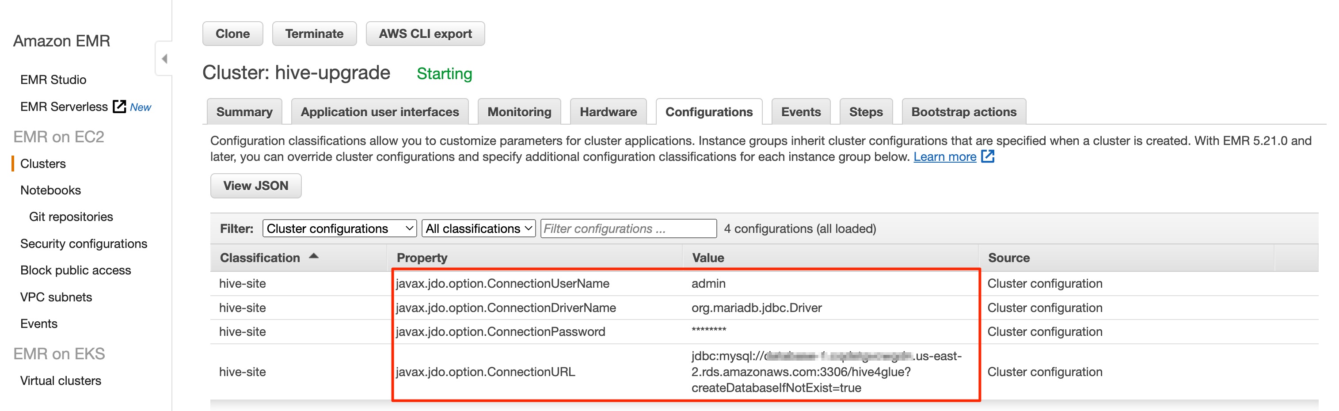Viewport: 1339px width, 411px height.
Task: Click the admin value cell
Action: 708,284
